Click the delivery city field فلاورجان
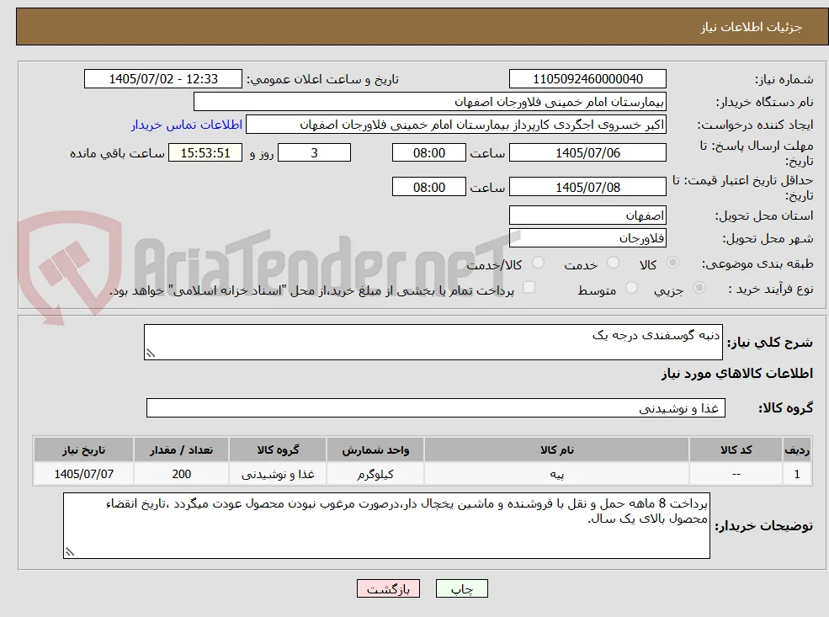 pyautogui.click(x=587, y=238)
